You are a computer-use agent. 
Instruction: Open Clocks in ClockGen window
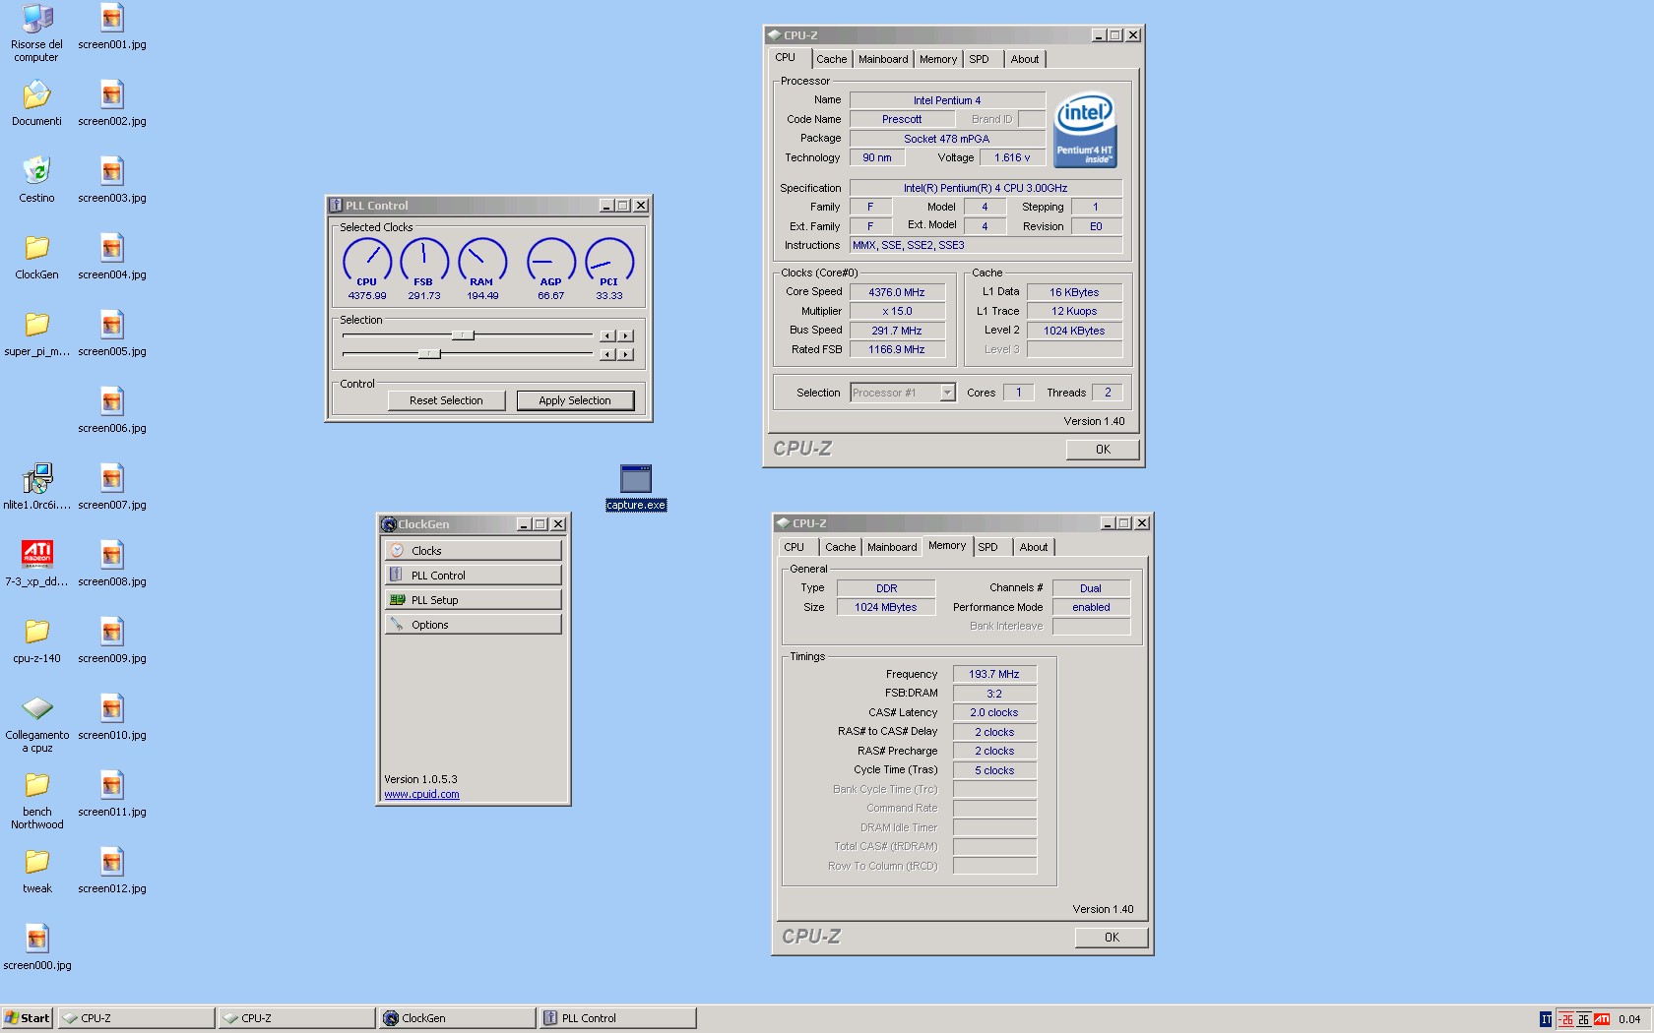473,551
